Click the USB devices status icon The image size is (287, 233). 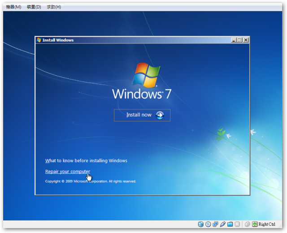pos(222,224)
